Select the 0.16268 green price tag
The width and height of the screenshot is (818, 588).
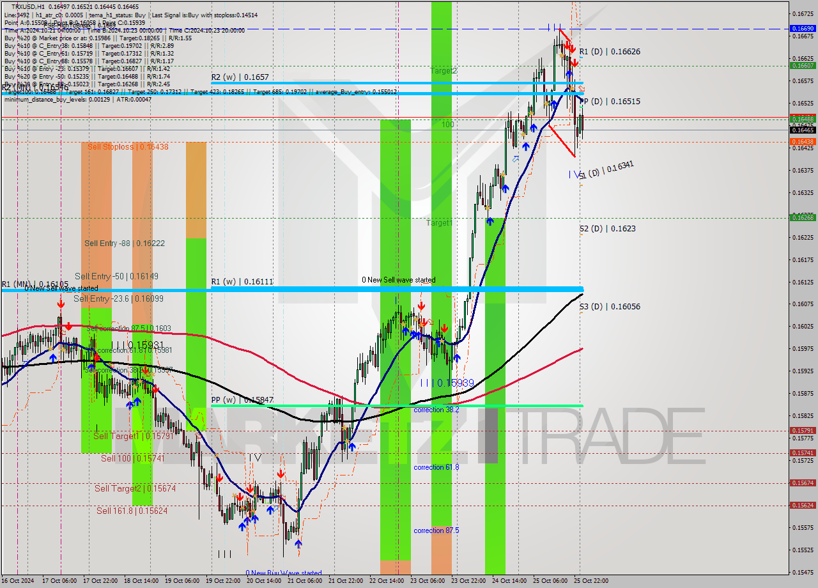tap(803, 217)
